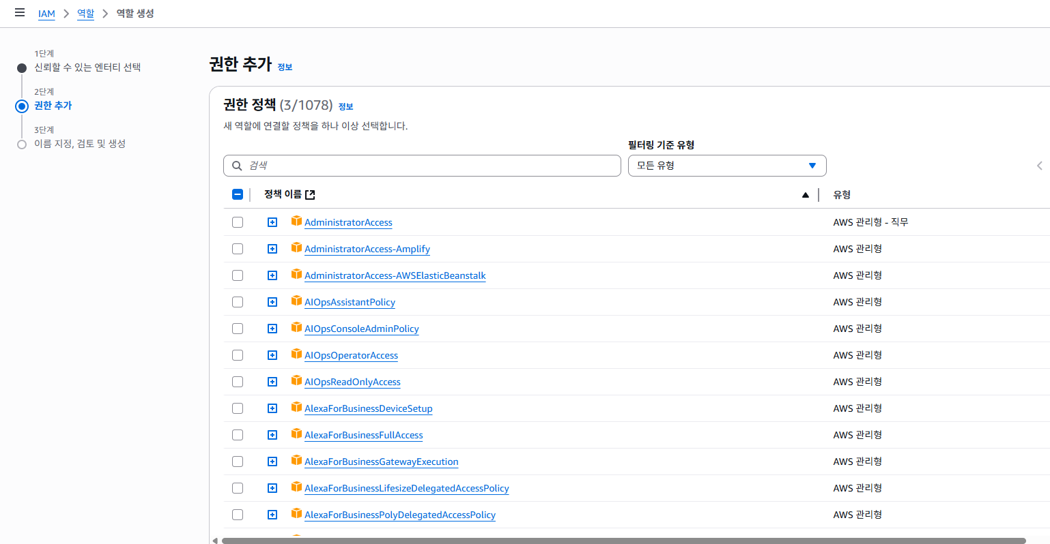Click the step 1 filled circle indicator

[x=22, y=68]
